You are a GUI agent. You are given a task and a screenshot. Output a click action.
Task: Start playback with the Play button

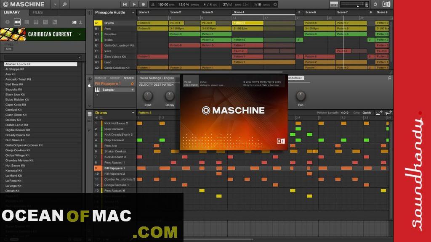(x=134, y=4)
